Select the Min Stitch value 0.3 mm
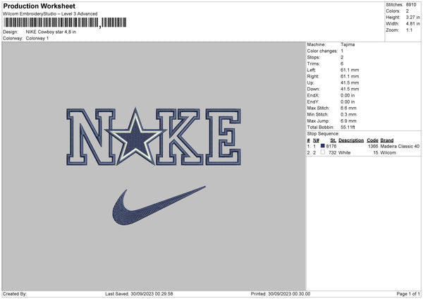 348,115
